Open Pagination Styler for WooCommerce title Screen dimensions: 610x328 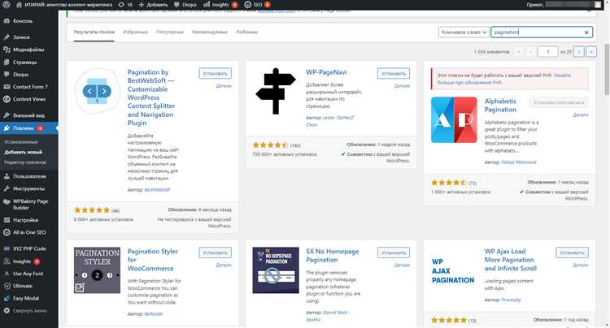click(x=153, y=260)
